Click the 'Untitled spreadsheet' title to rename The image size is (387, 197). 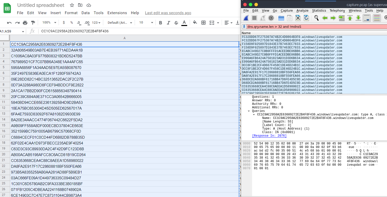(41, 5)
